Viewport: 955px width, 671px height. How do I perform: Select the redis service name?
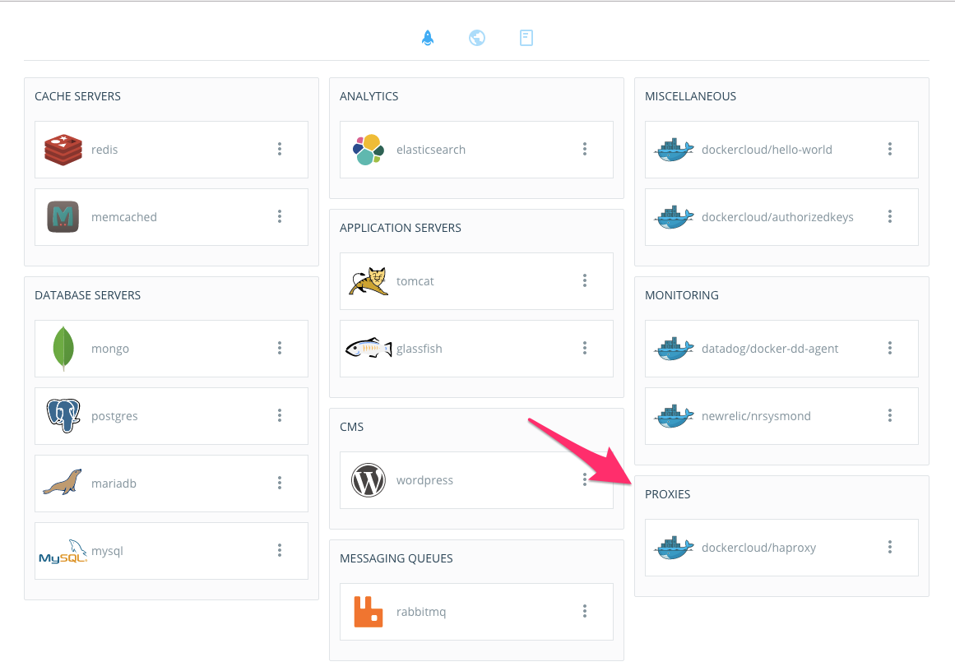click(104, 150)
